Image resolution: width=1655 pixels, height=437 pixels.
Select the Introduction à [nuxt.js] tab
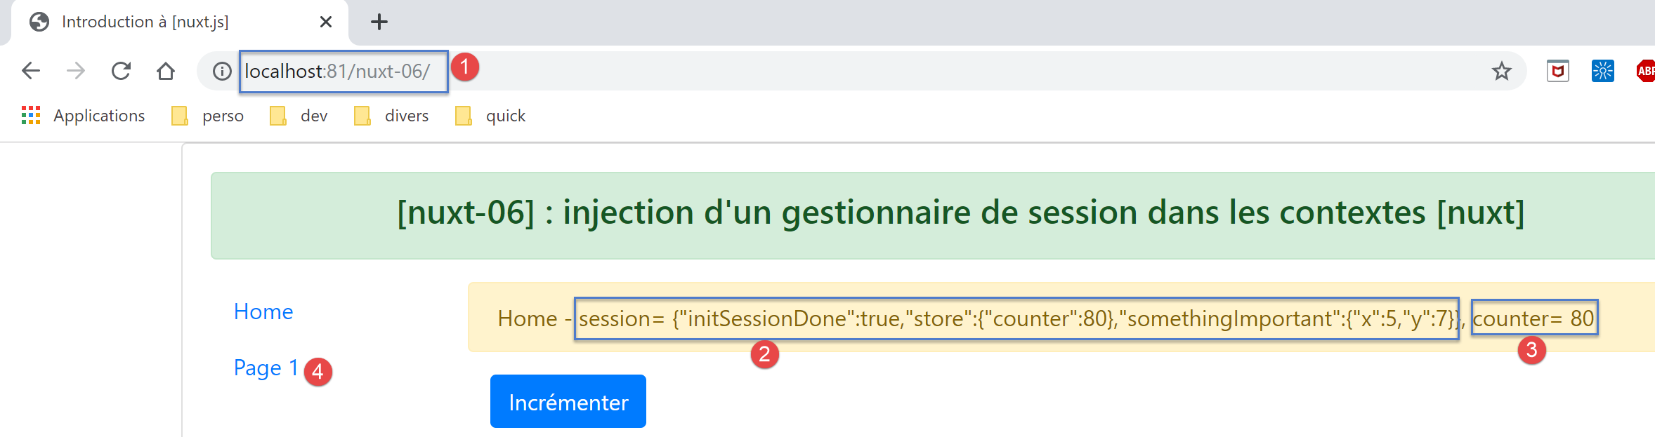coord(145,22)
